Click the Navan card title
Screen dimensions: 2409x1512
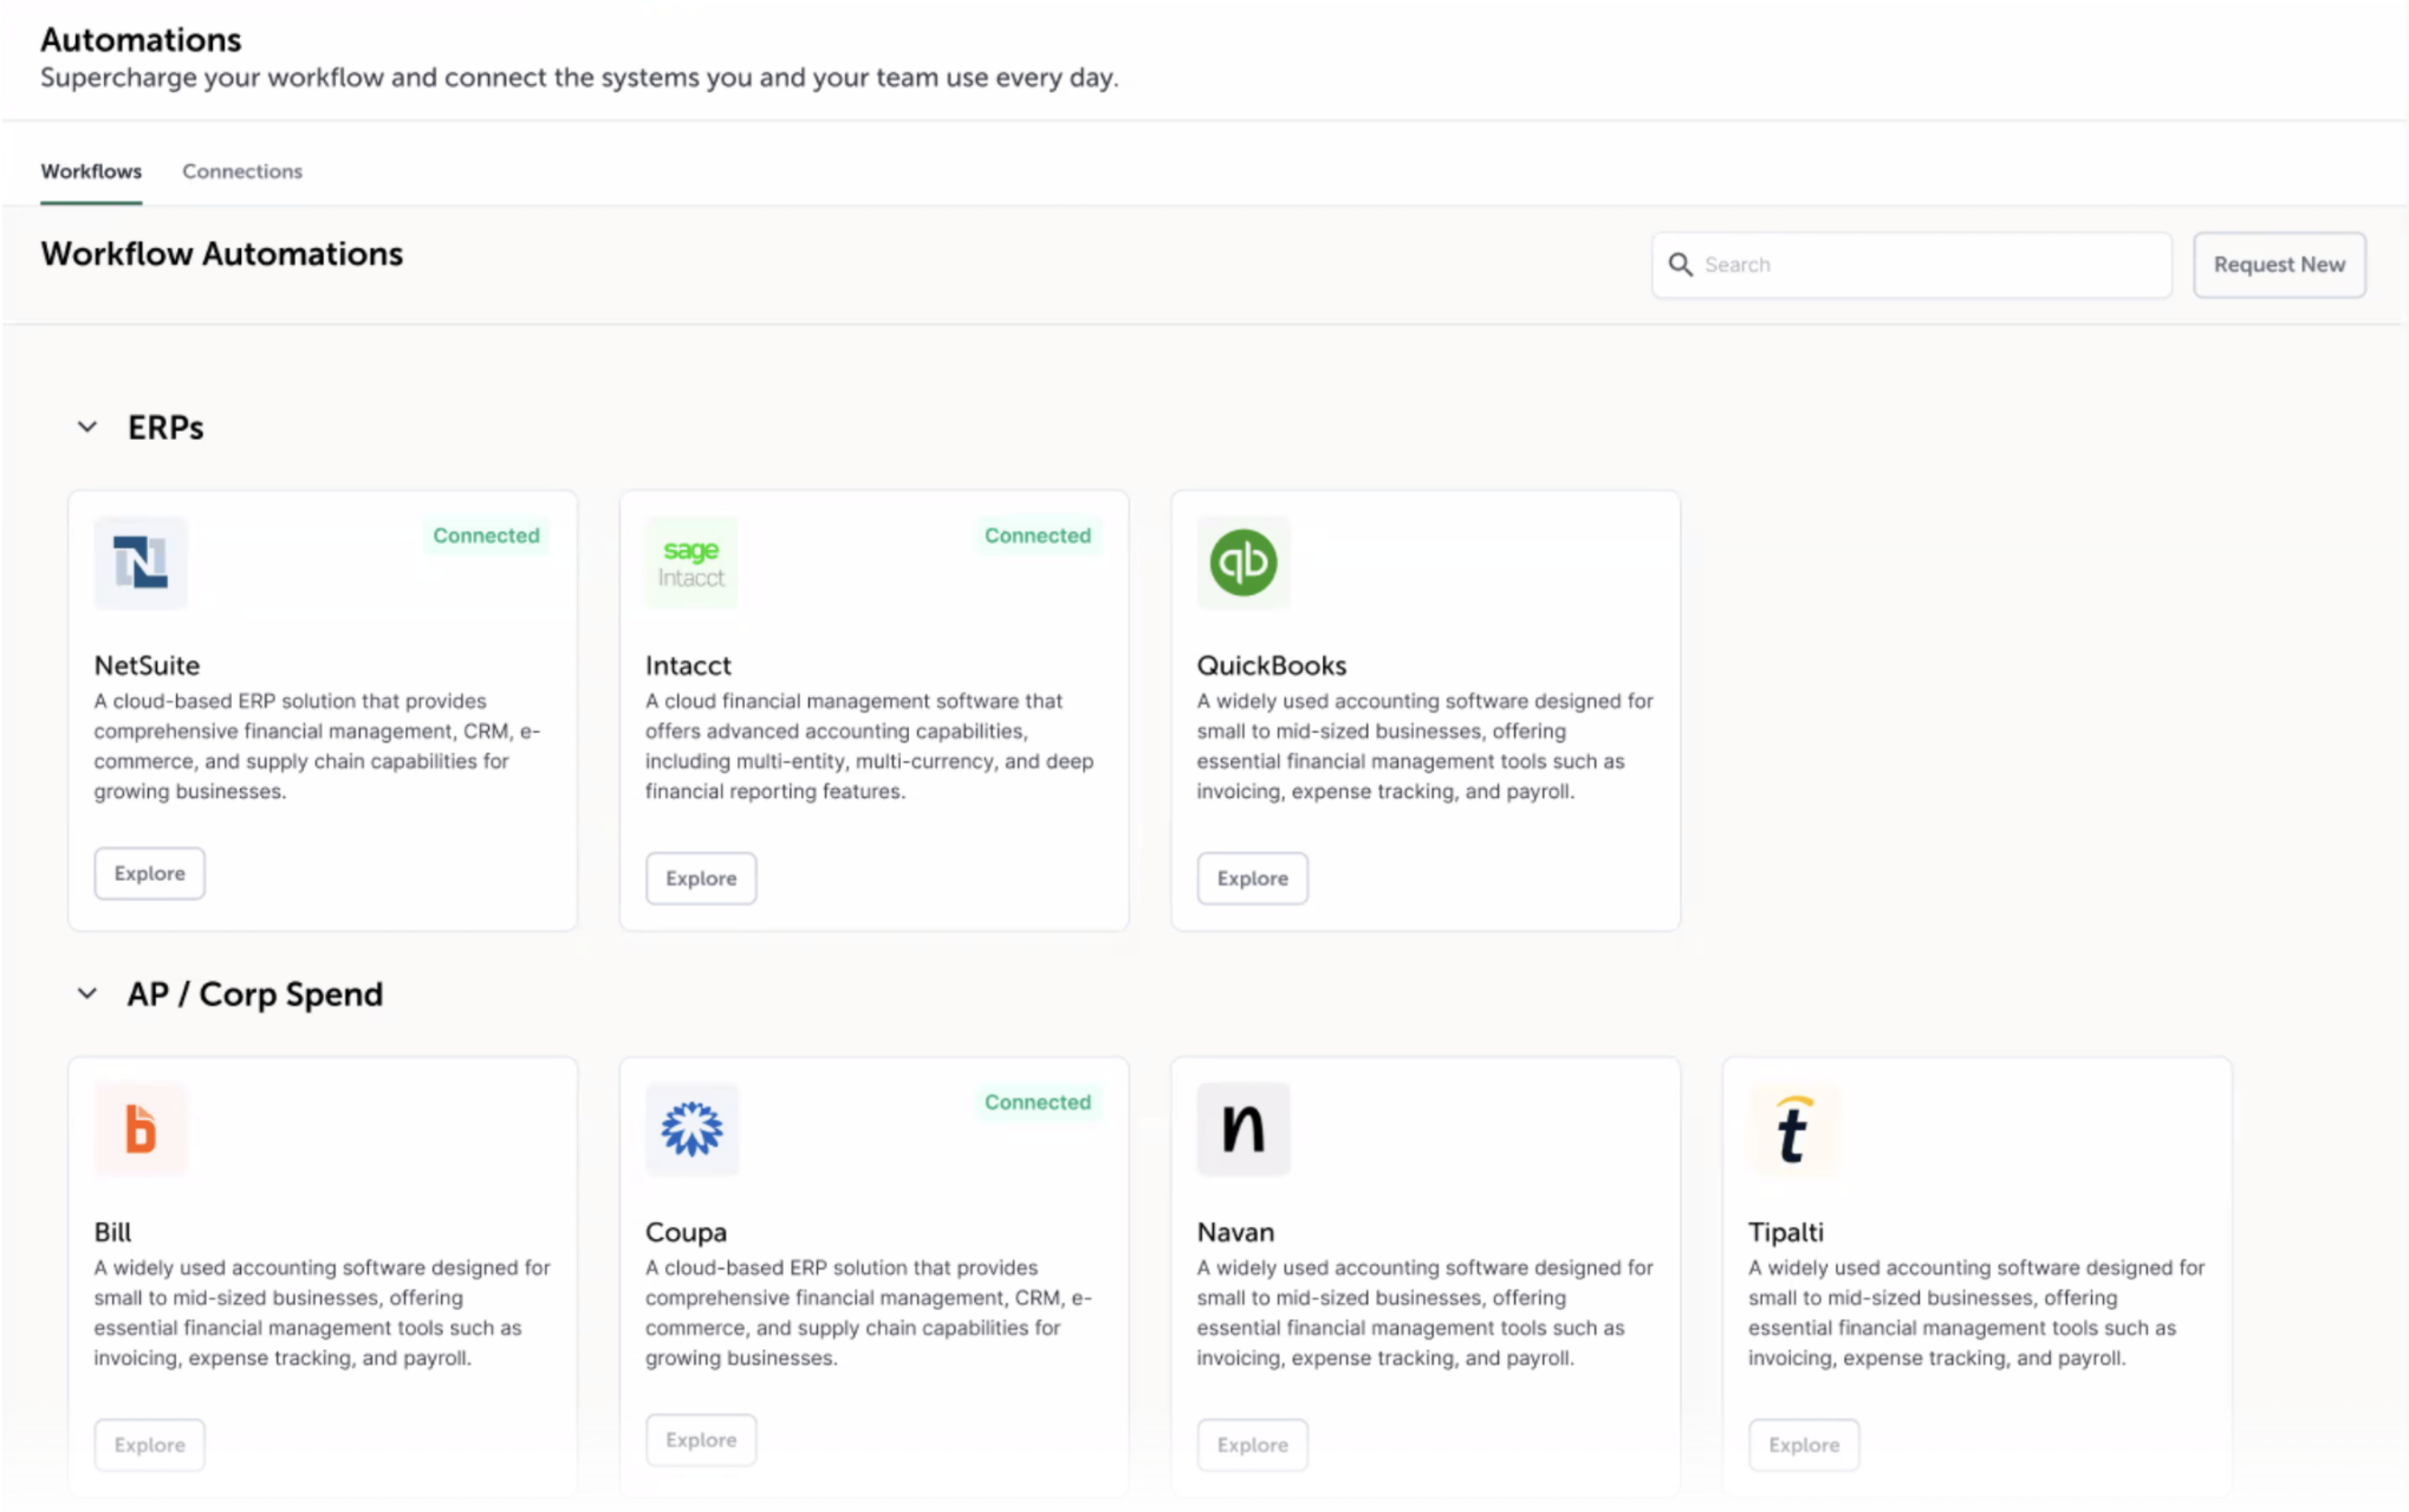pos(1235,1232)
